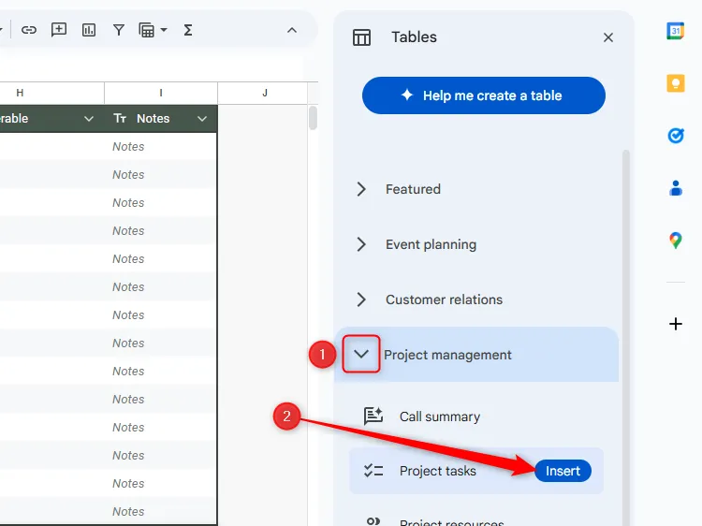702x526 pixels.
Task: Click the functions sigma icon
Action: pyautogui.click(x=188, y=30)
